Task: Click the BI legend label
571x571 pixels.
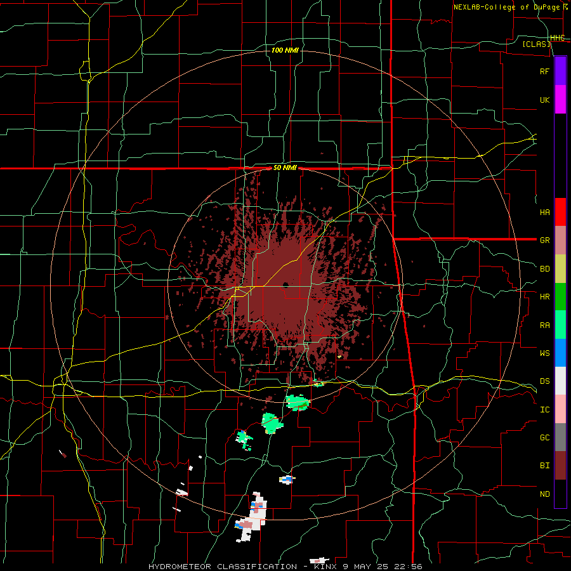Action: tap(544, 466)
